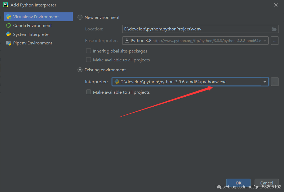284x192 pixels.
Task: Click the PyCharm logo in the title bar
Action: coord(5,5)
